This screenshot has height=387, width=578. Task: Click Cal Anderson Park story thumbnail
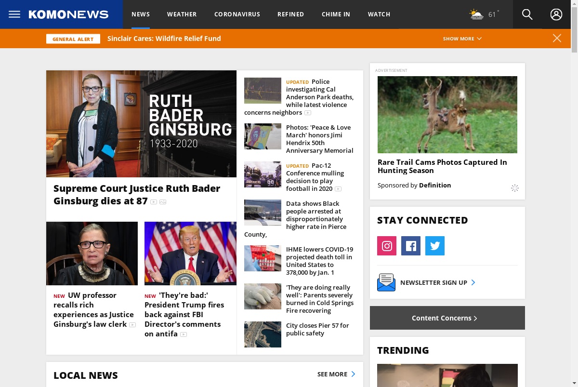point(263,91)
